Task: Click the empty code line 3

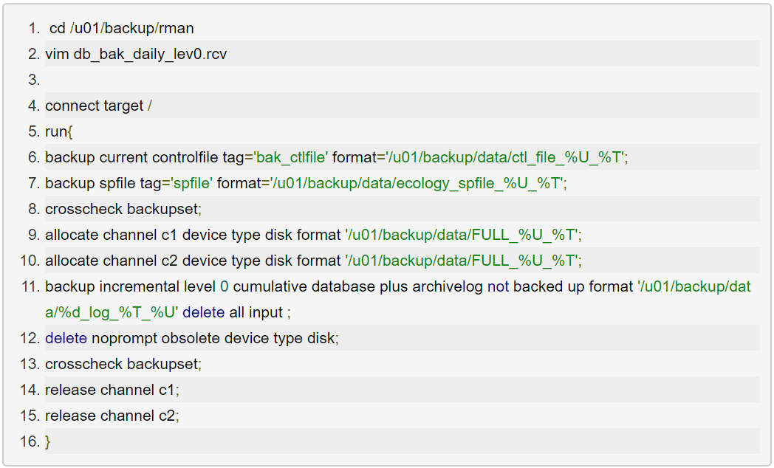Action: coord(399,80)
